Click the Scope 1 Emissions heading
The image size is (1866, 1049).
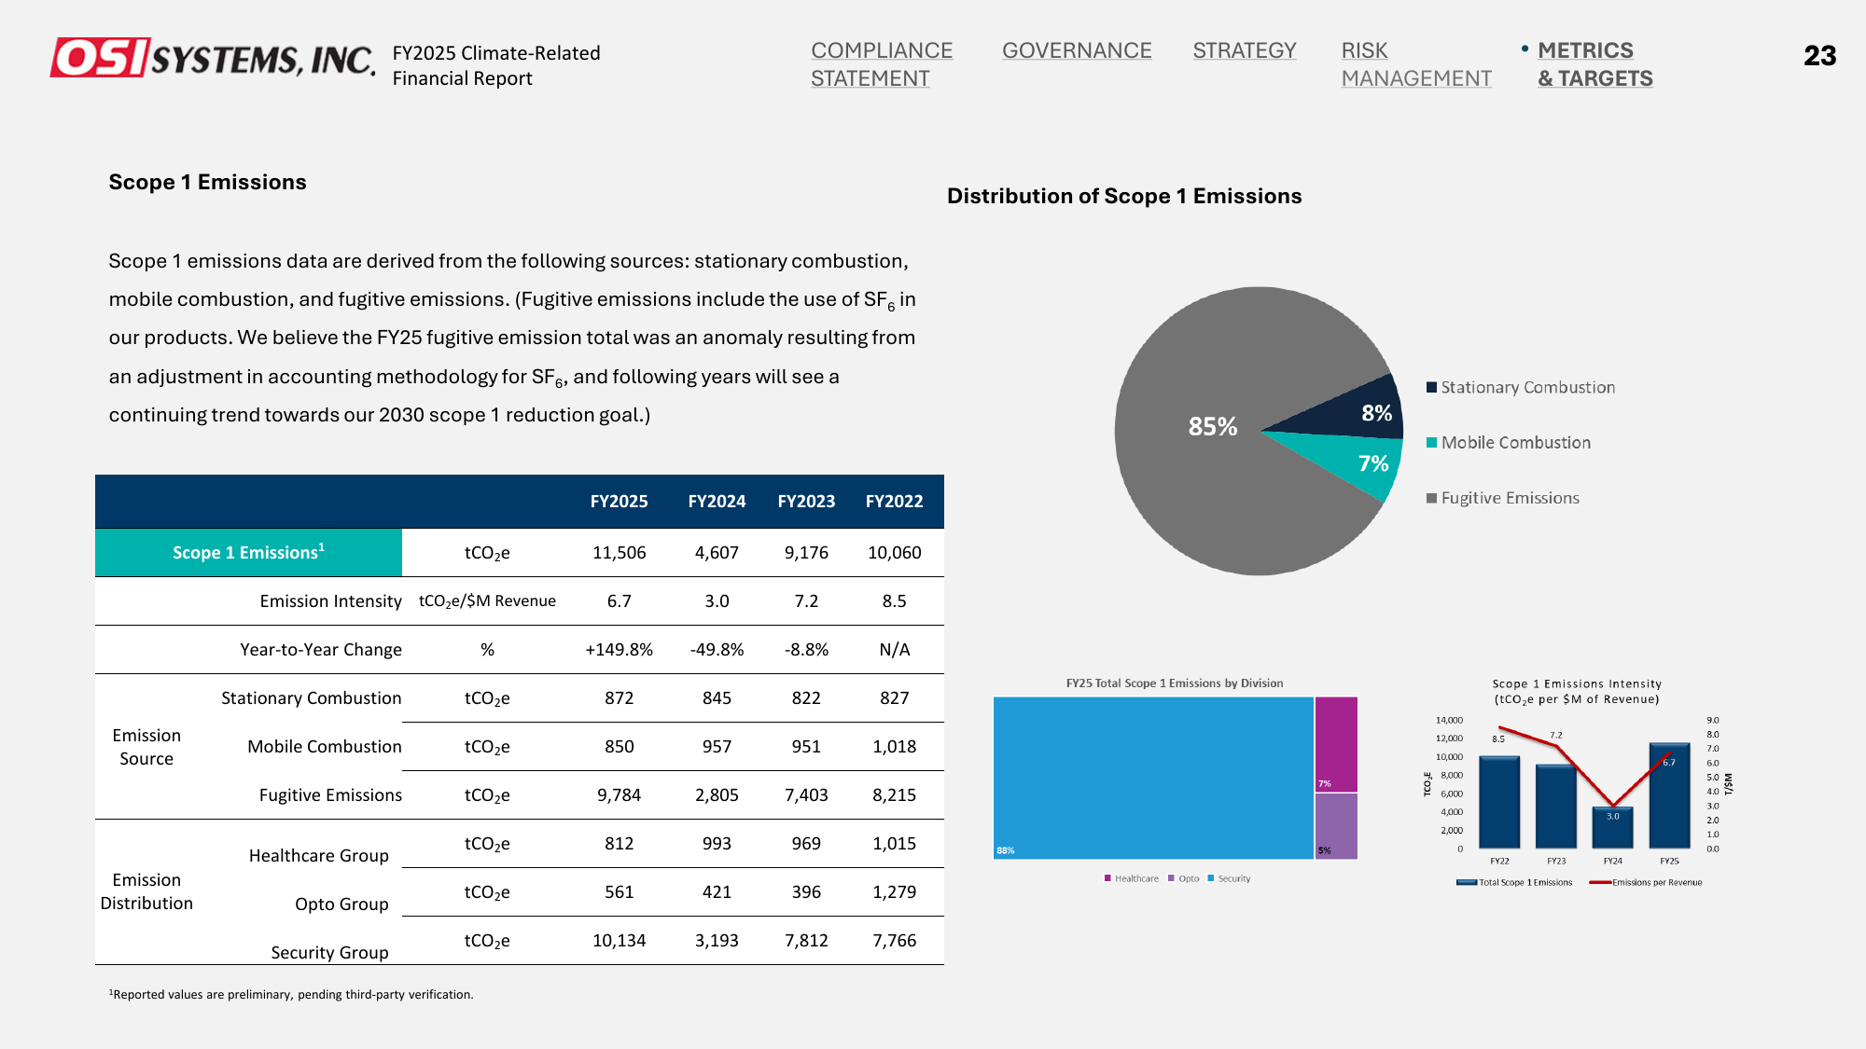point(207,182)
